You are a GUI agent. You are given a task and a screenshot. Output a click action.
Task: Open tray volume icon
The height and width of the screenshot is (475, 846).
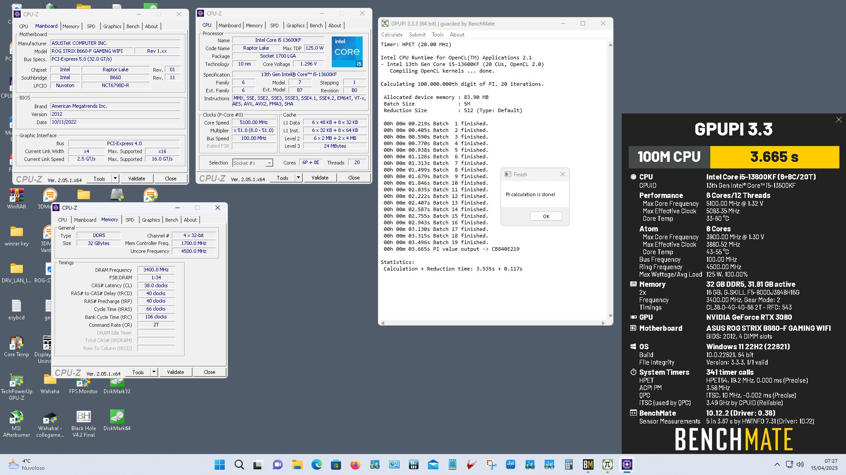(x=800, y=464)
